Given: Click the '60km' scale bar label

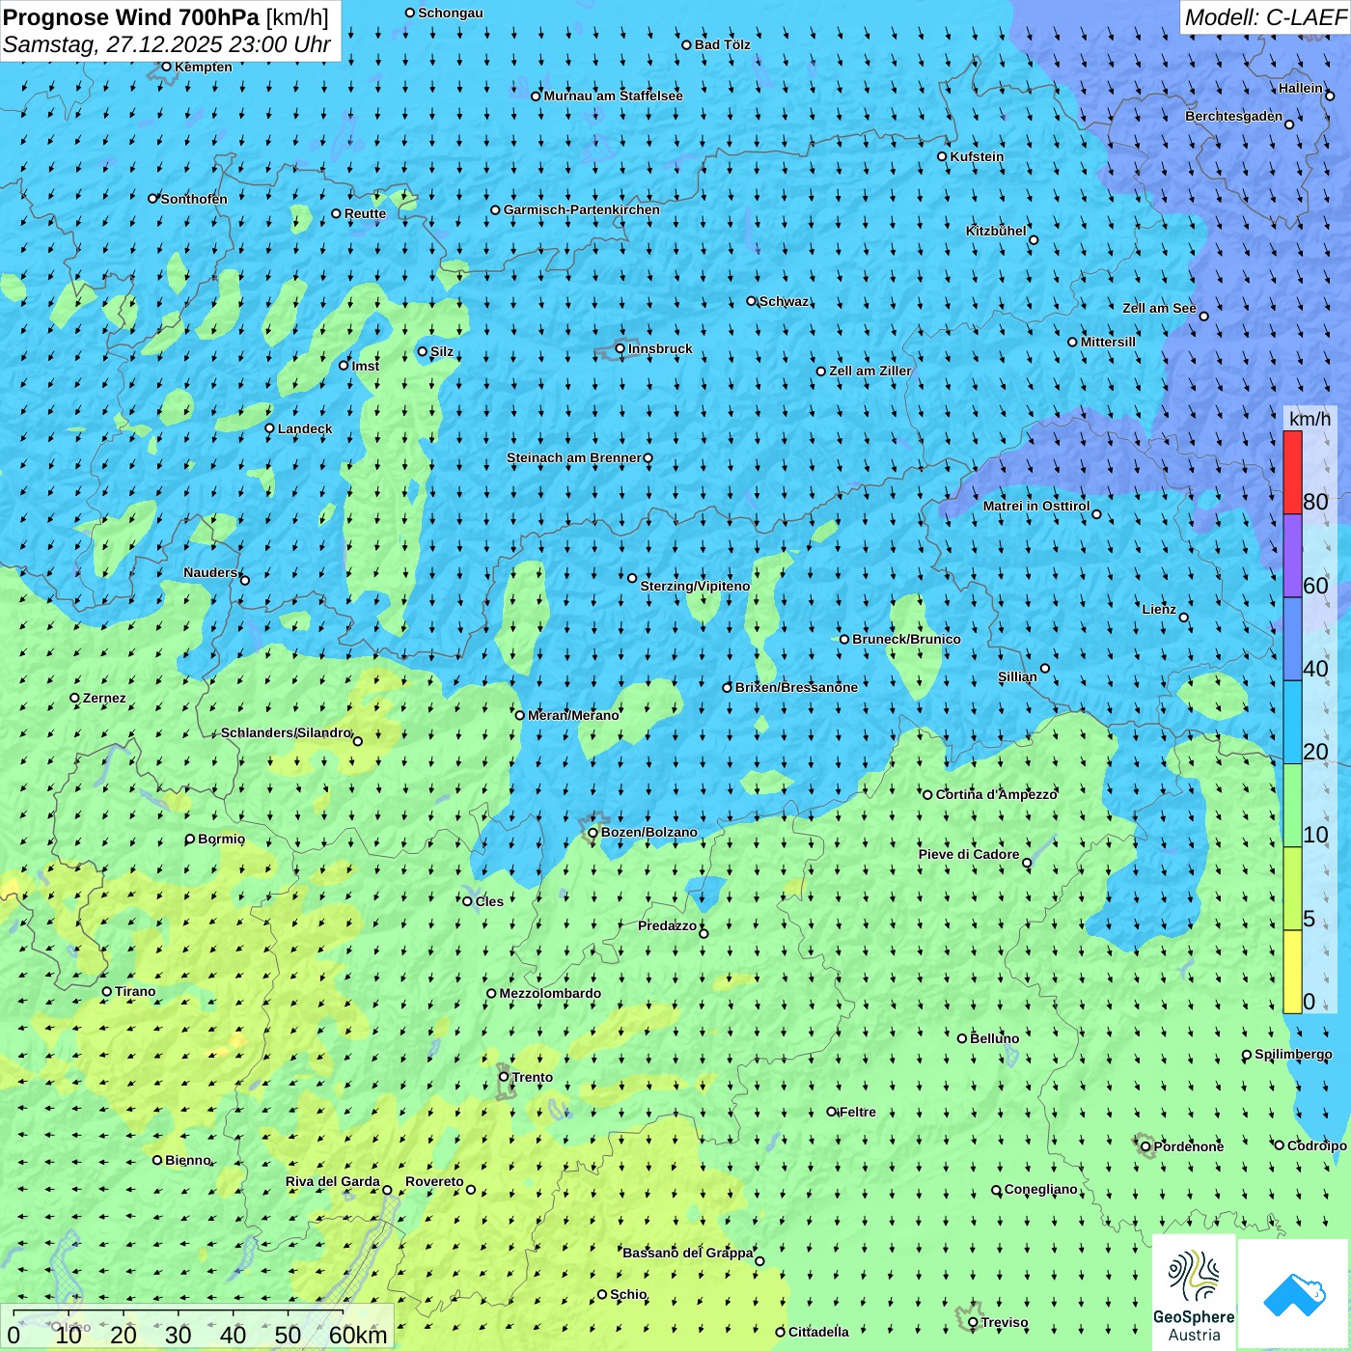Looking at the screenshot, I should [358, 1335].
